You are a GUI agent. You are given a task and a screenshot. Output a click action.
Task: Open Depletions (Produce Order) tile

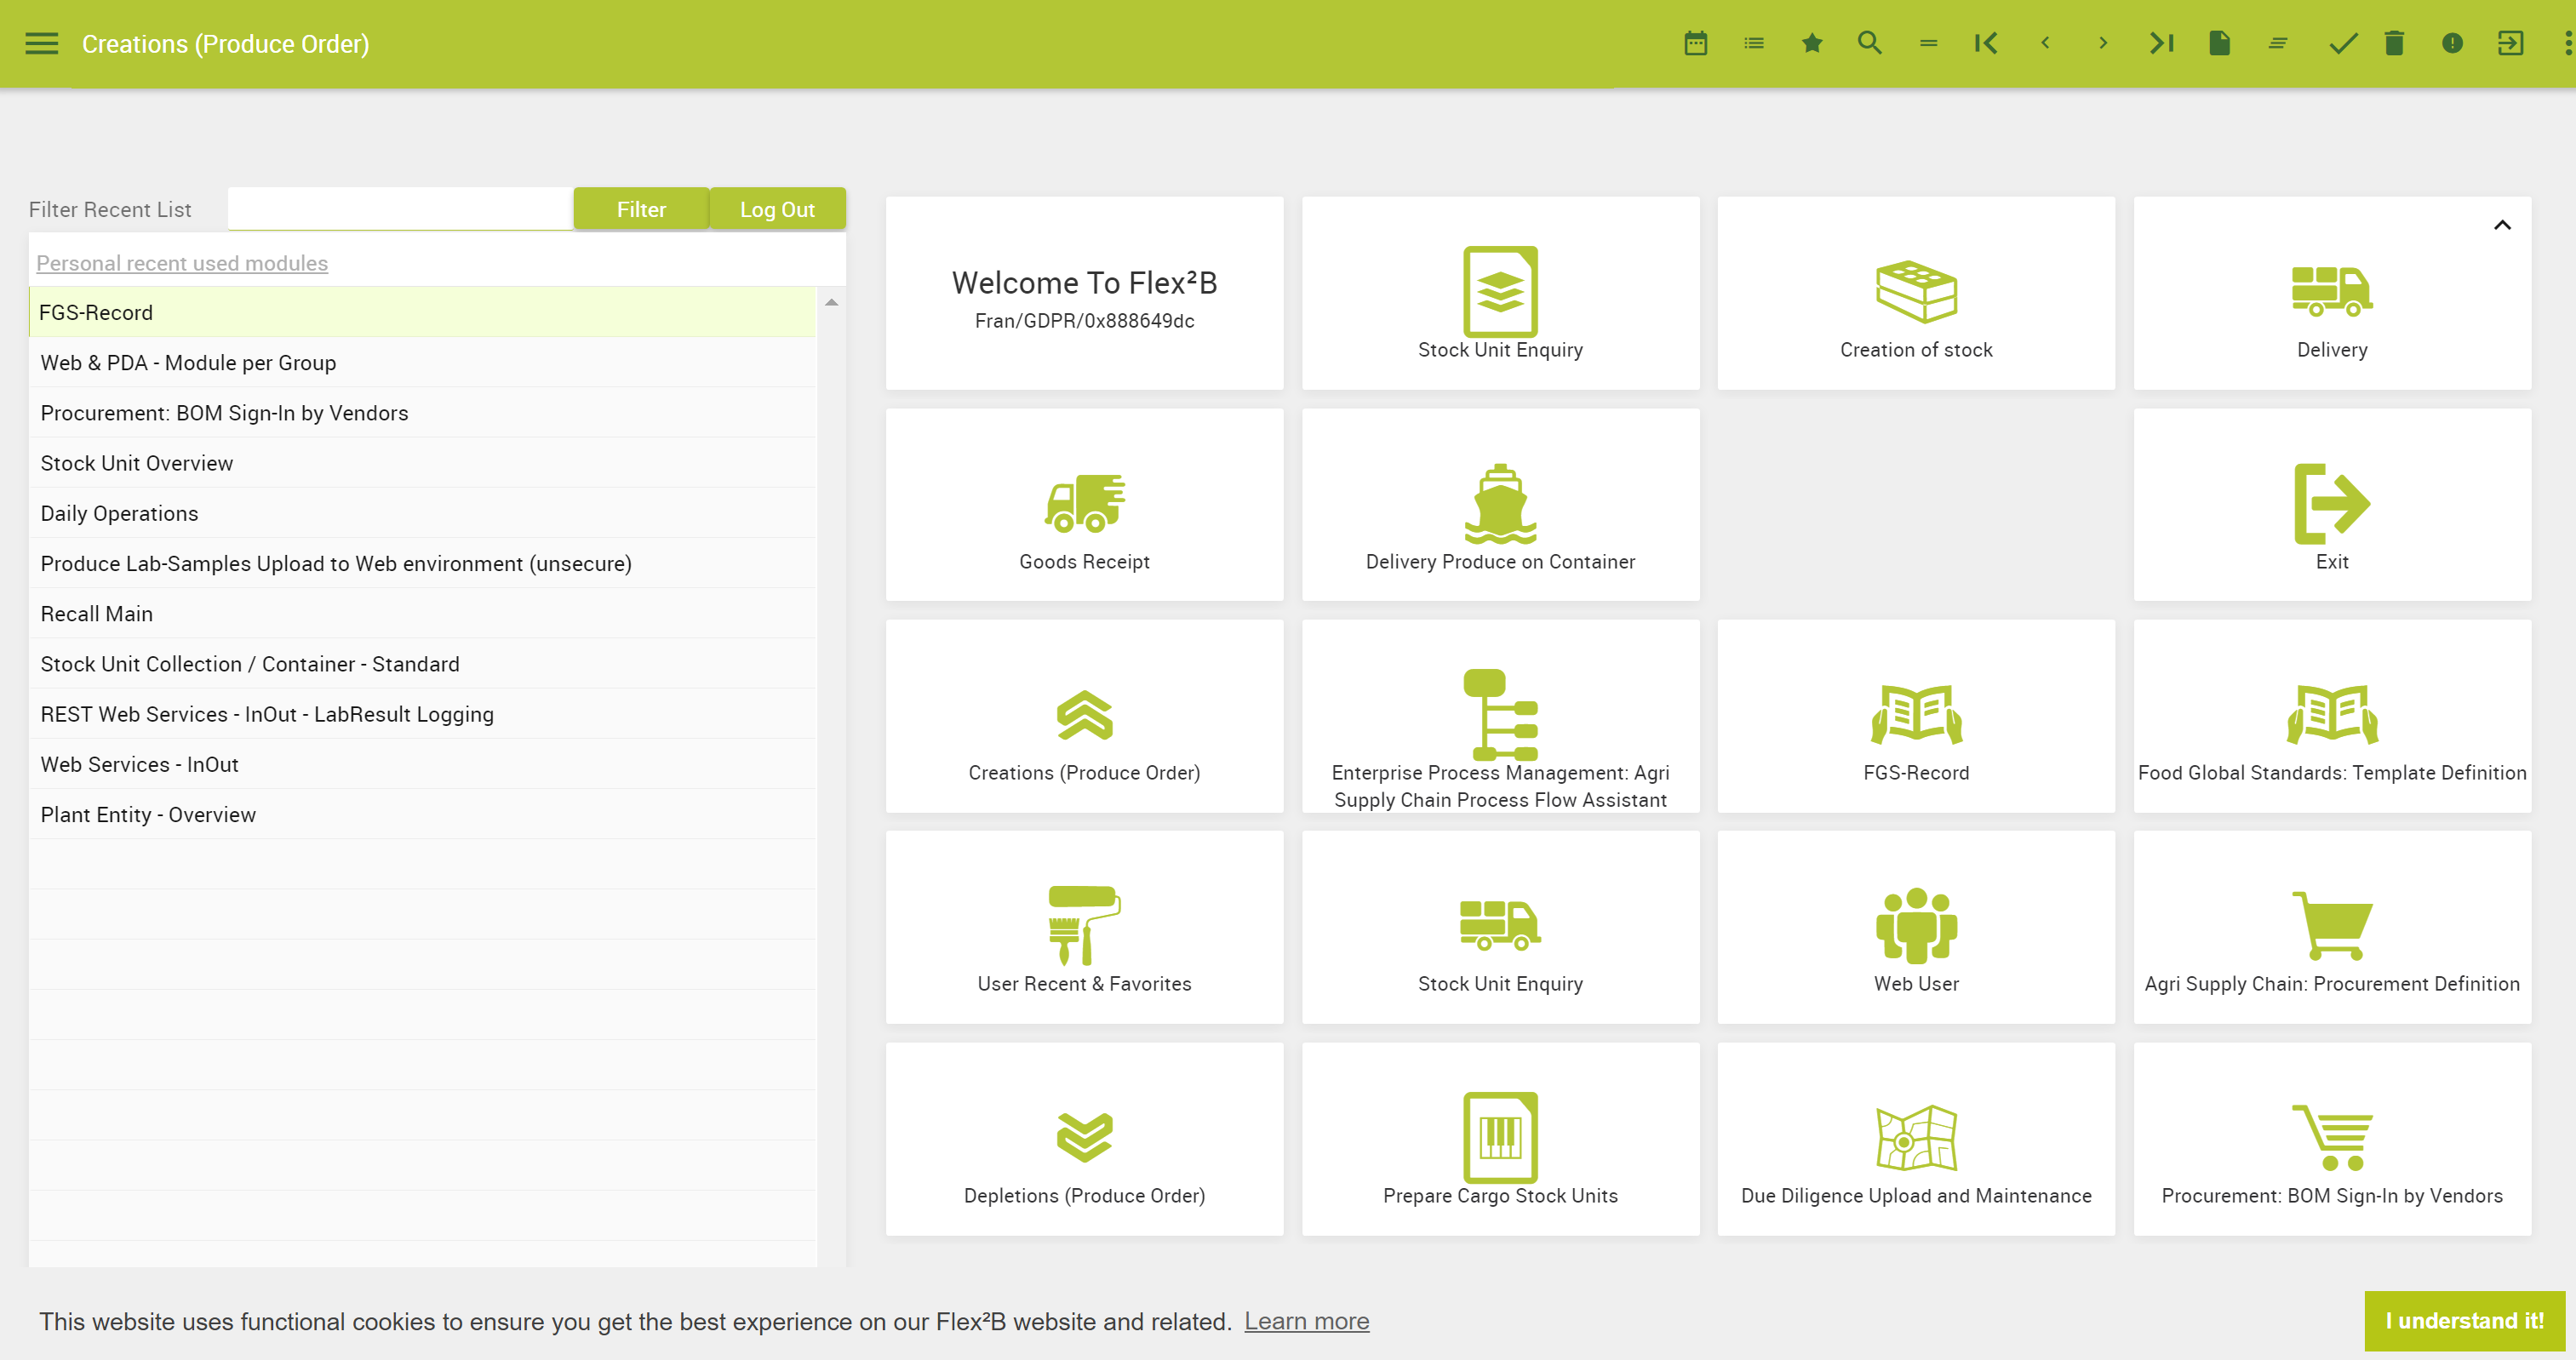1084,1139
